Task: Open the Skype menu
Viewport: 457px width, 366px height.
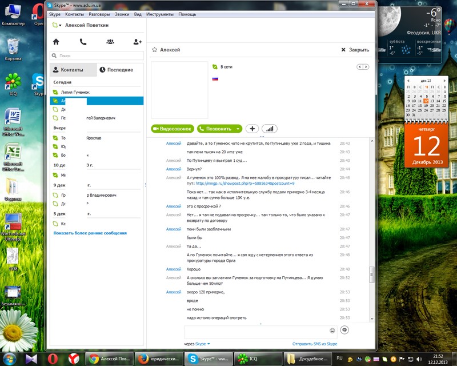Action: point(55,14)
